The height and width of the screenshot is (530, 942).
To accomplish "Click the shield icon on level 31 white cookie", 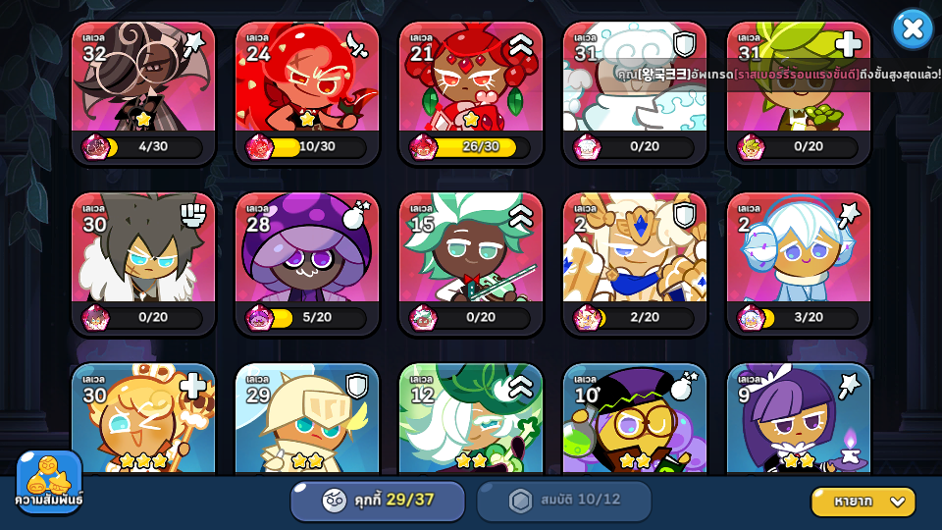I will click(684, 44).
